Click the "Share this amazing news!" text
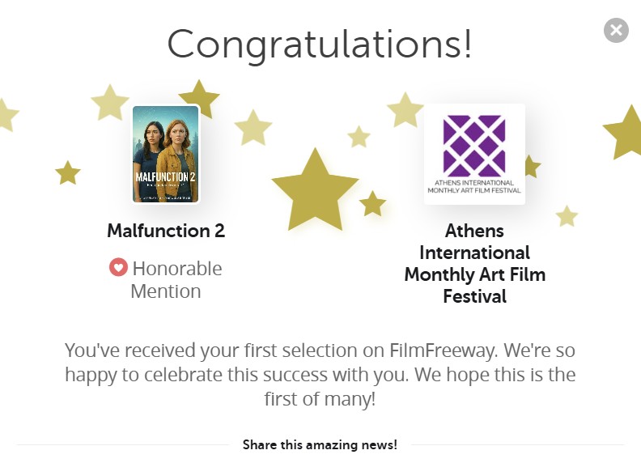The width and height of the screenshot is (641, 463). click(x=320, y=444)
